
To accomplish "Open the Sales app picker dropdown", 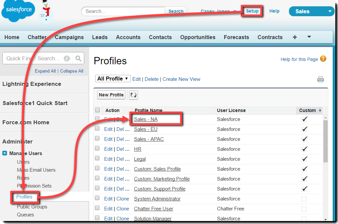I will click(311, 11).
